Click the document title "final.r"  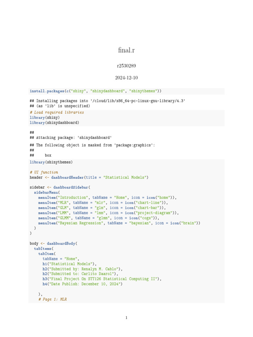(x=126, y=50)
